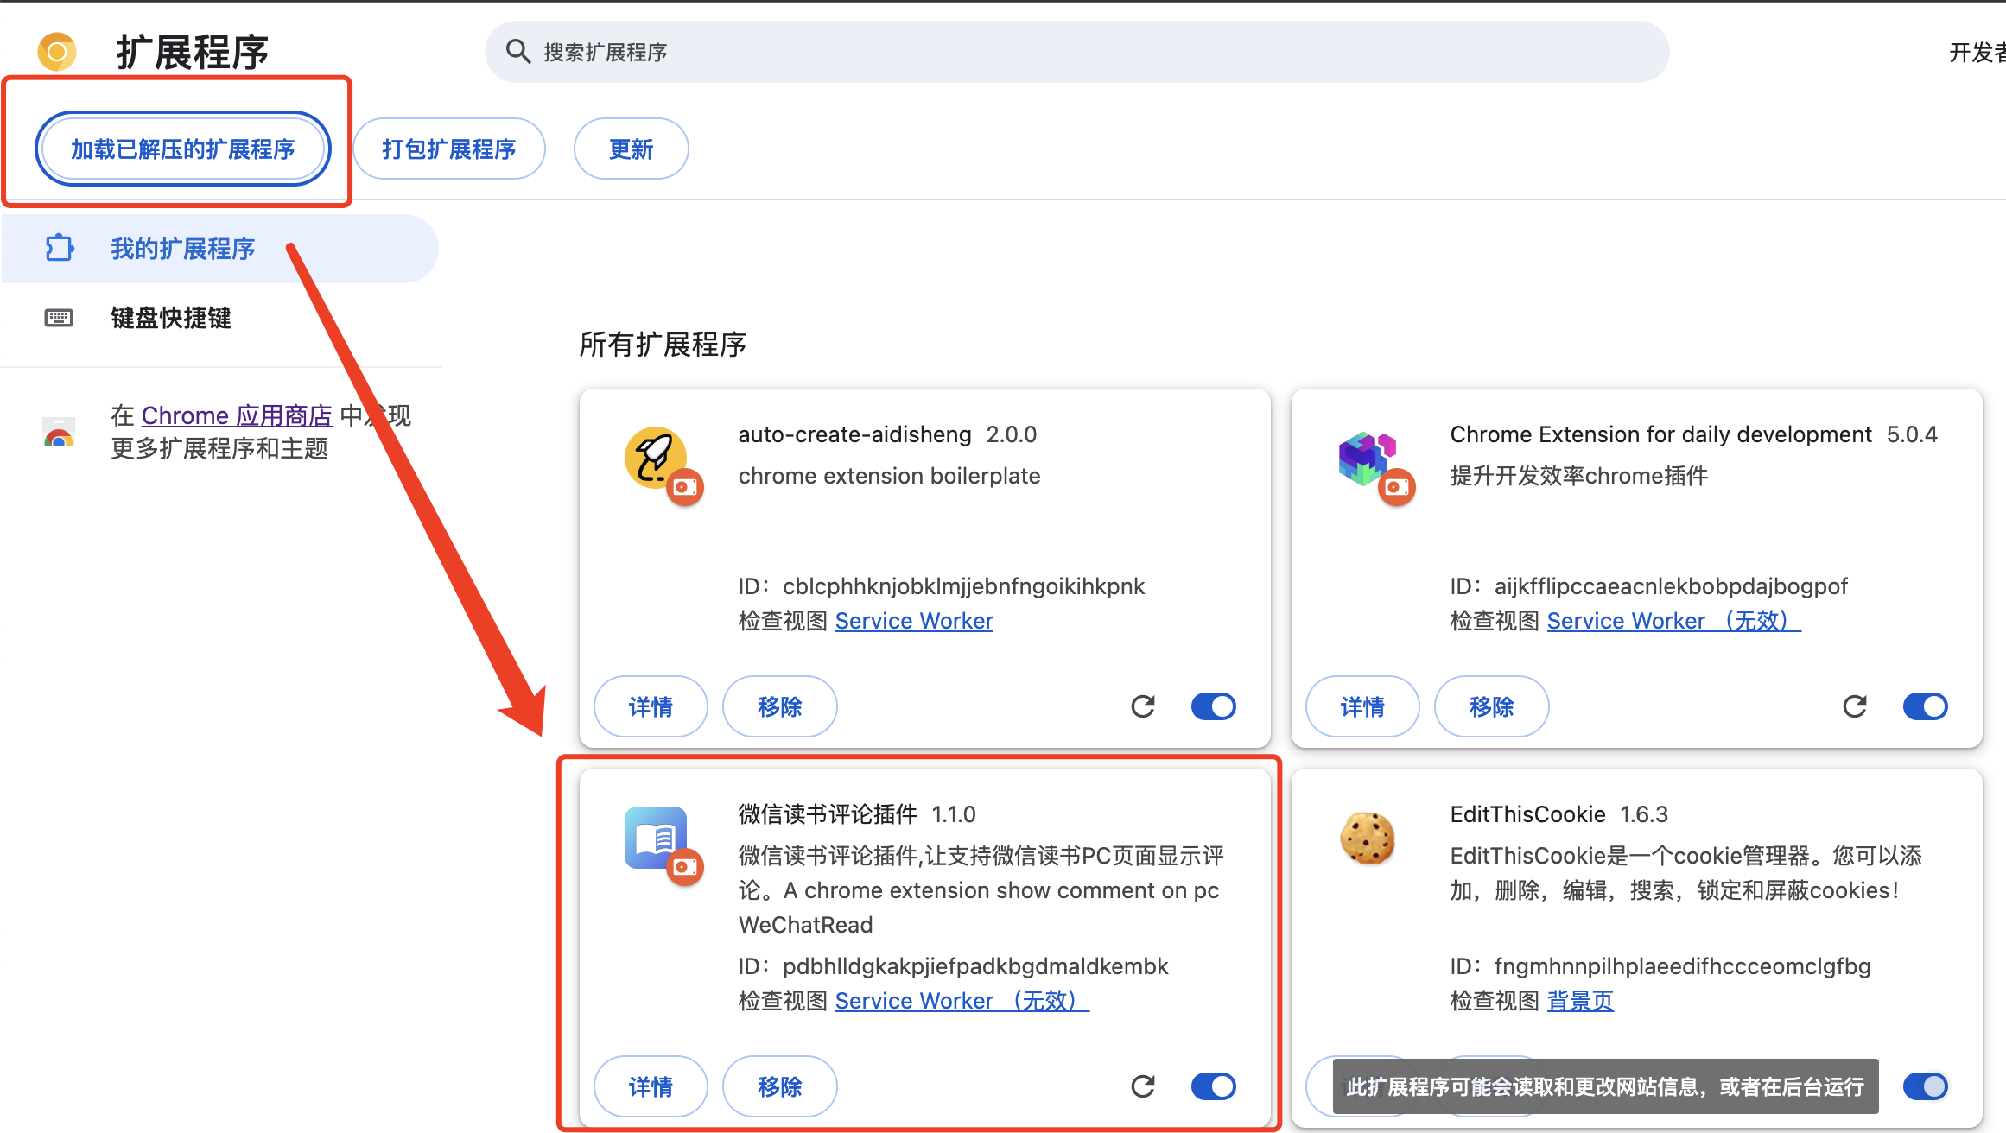Toggle off Chrome Extension for daily development
The image size is (2006, 1133).
[x=1925, y=706]
